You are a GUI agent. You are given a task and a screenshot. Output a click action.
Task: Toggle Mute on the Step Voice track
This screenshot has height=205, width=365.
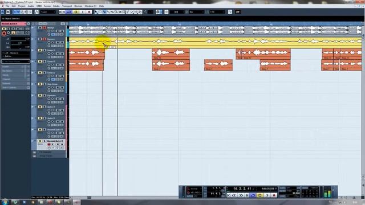(x=40, y=84)
